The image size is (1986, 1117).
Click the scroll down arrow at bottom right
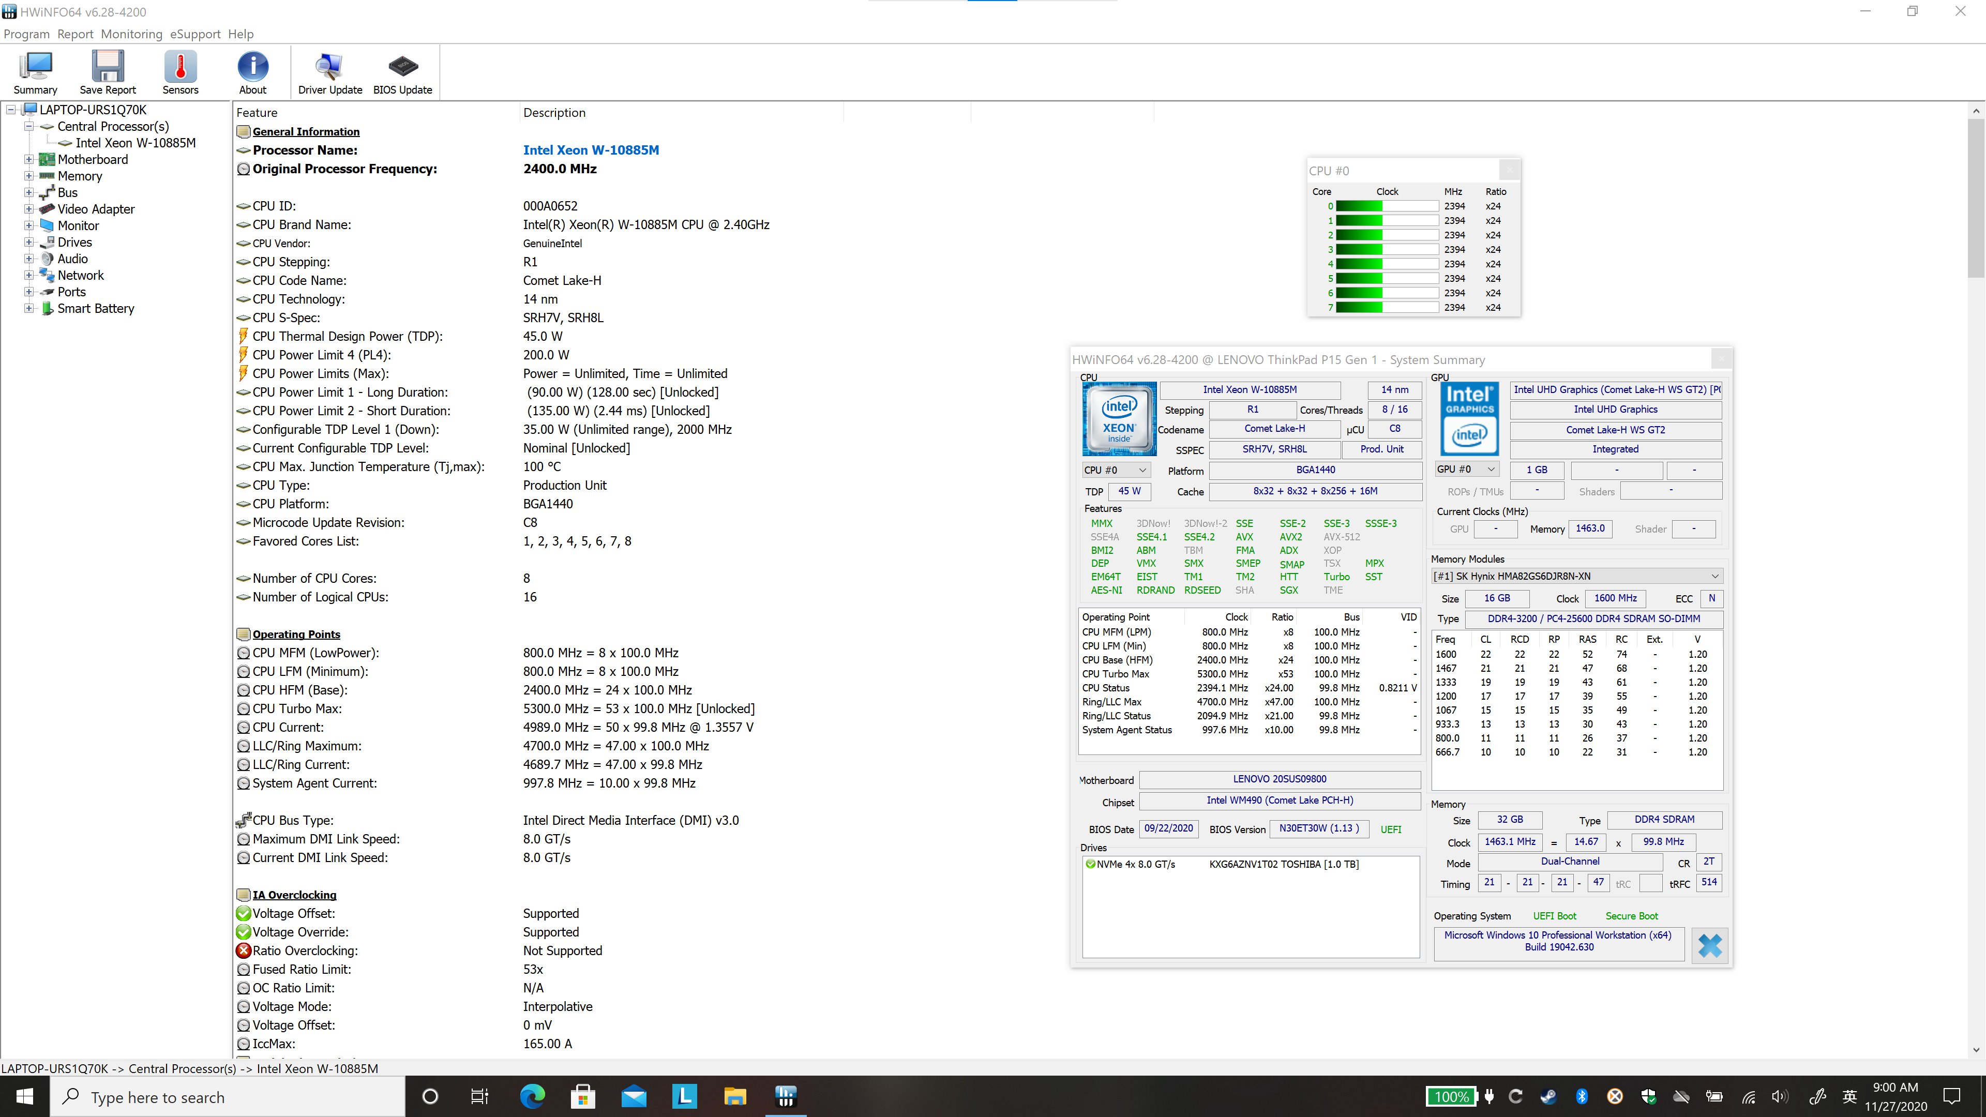coord(1976,1049)
